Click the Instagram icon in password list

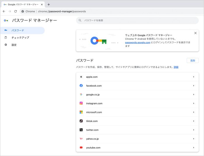coord(81,104)
